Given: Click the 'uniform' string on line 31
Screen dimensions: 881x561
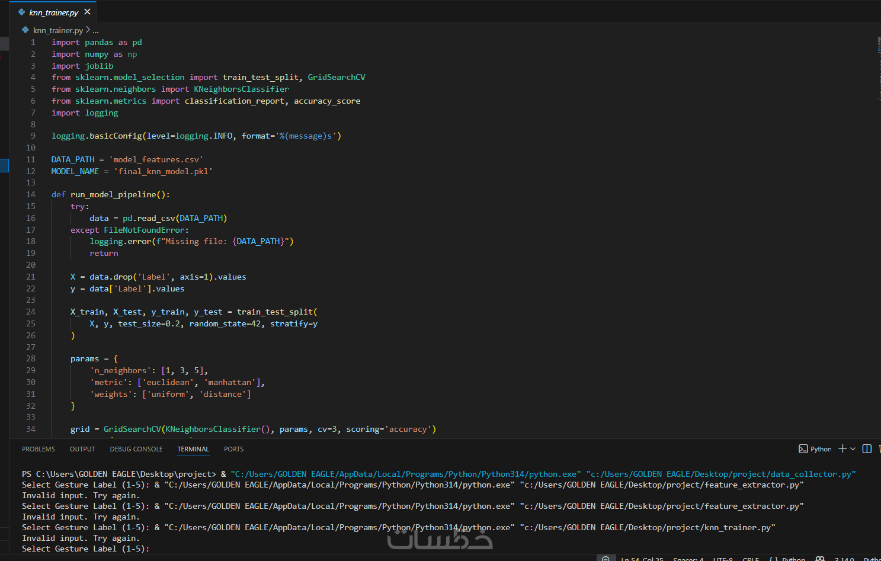Looking at the screenshot, I should pyautogui.click(x=168, y=394).
